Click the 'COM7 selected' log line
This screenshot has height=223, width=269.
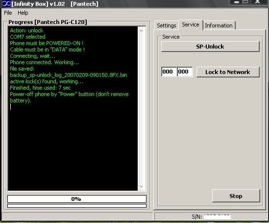pyautogui.click(x=27, y=37)
